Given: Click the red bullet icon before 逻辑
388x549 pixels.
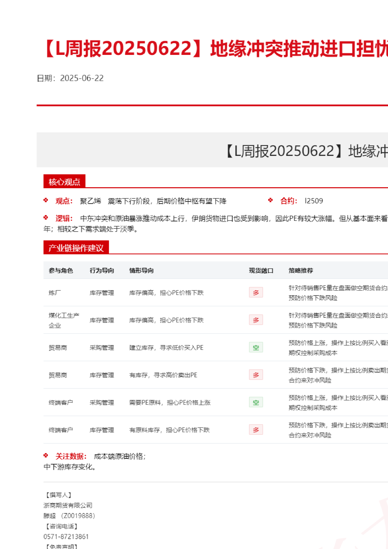Looking at the screenshot, I should pyautogui.click(x=46, y=218).
